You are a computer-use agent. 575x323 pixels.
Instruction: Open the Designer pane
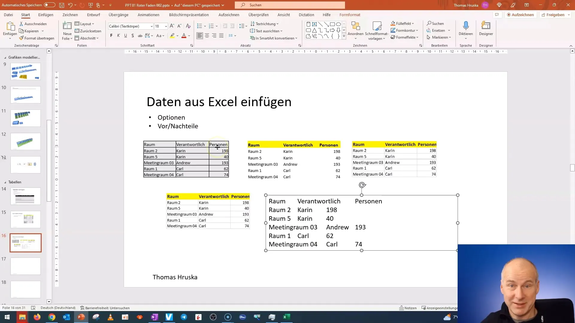point(486,29)
